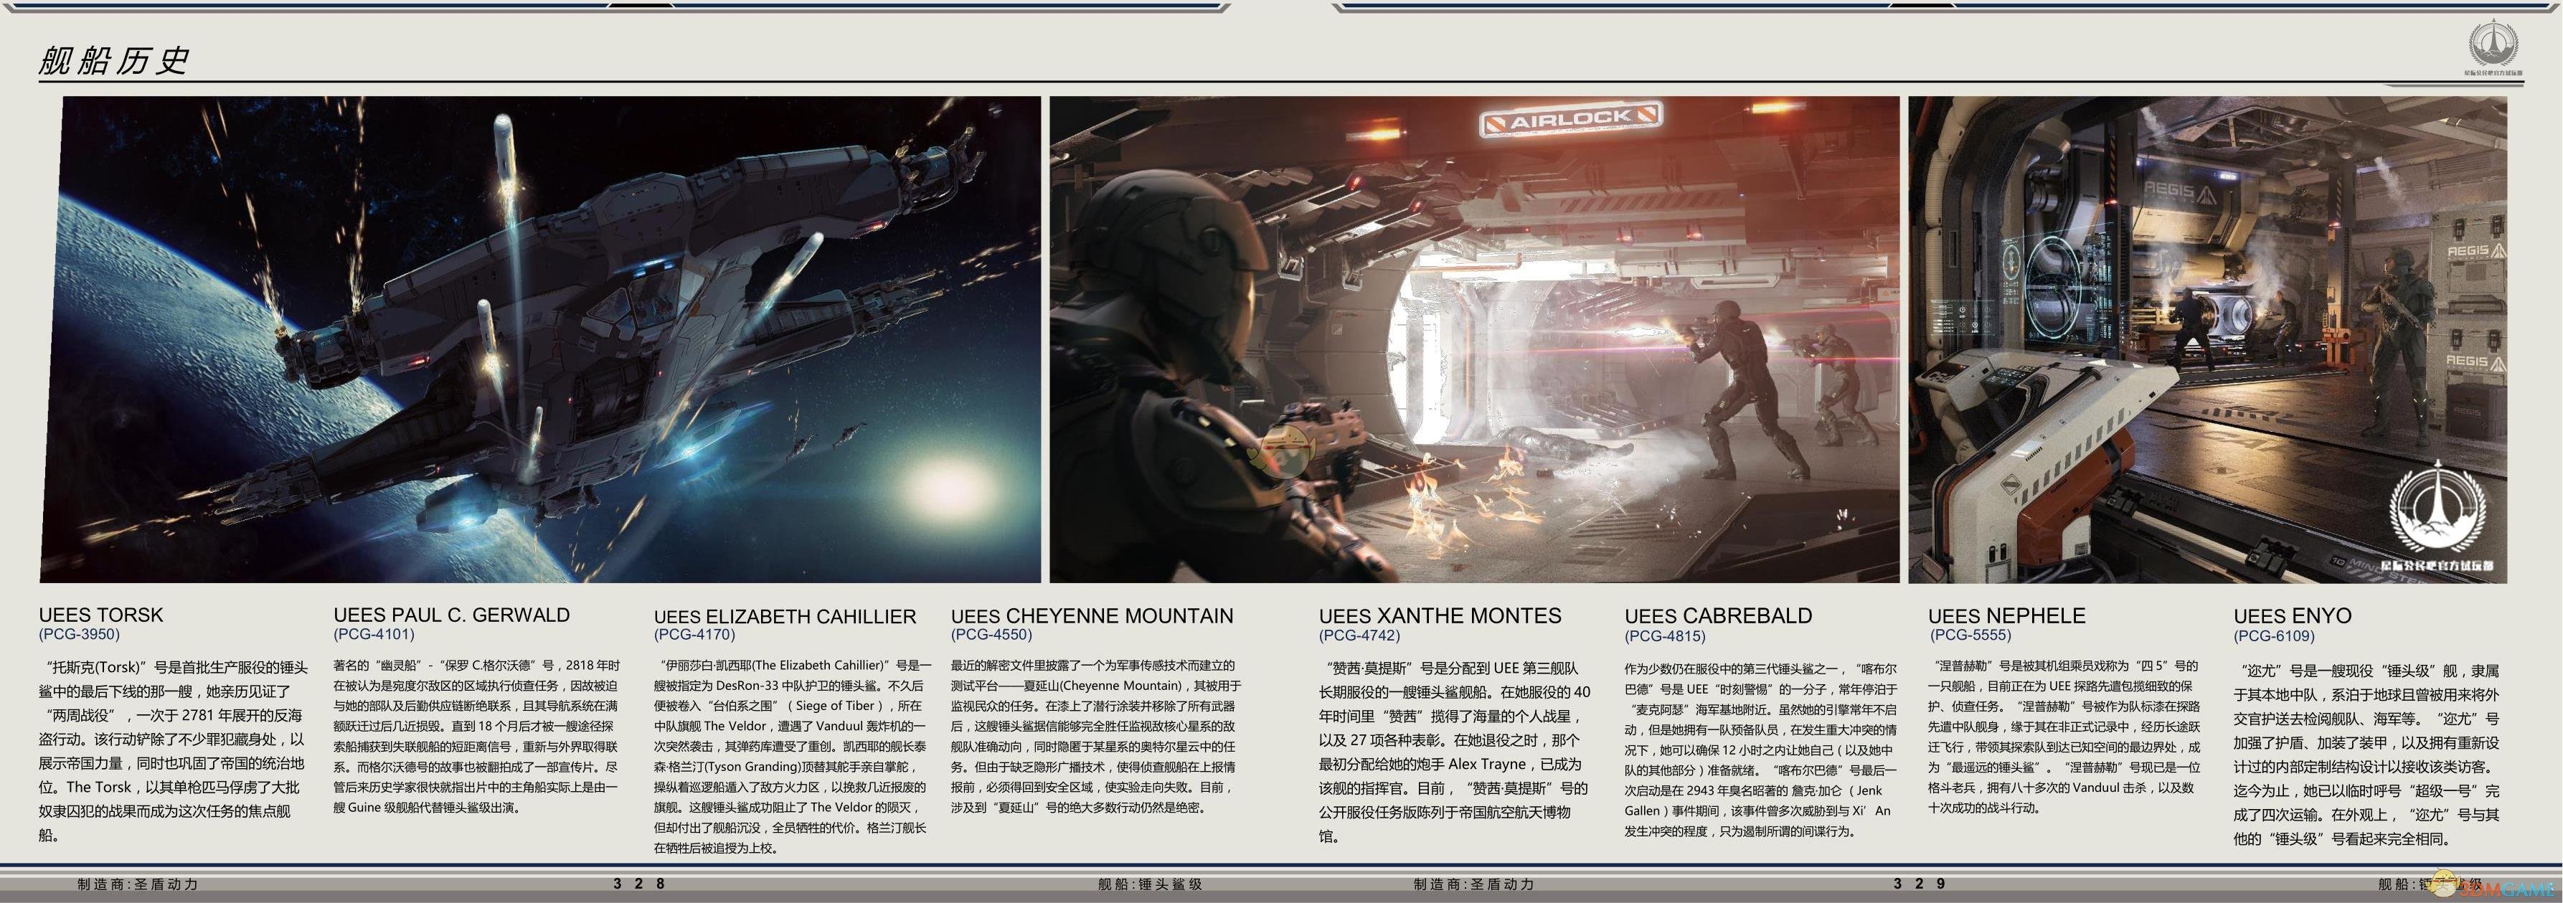Click 制造商:圣盾动力 in the page 329 footer

tap(1473, 884)
